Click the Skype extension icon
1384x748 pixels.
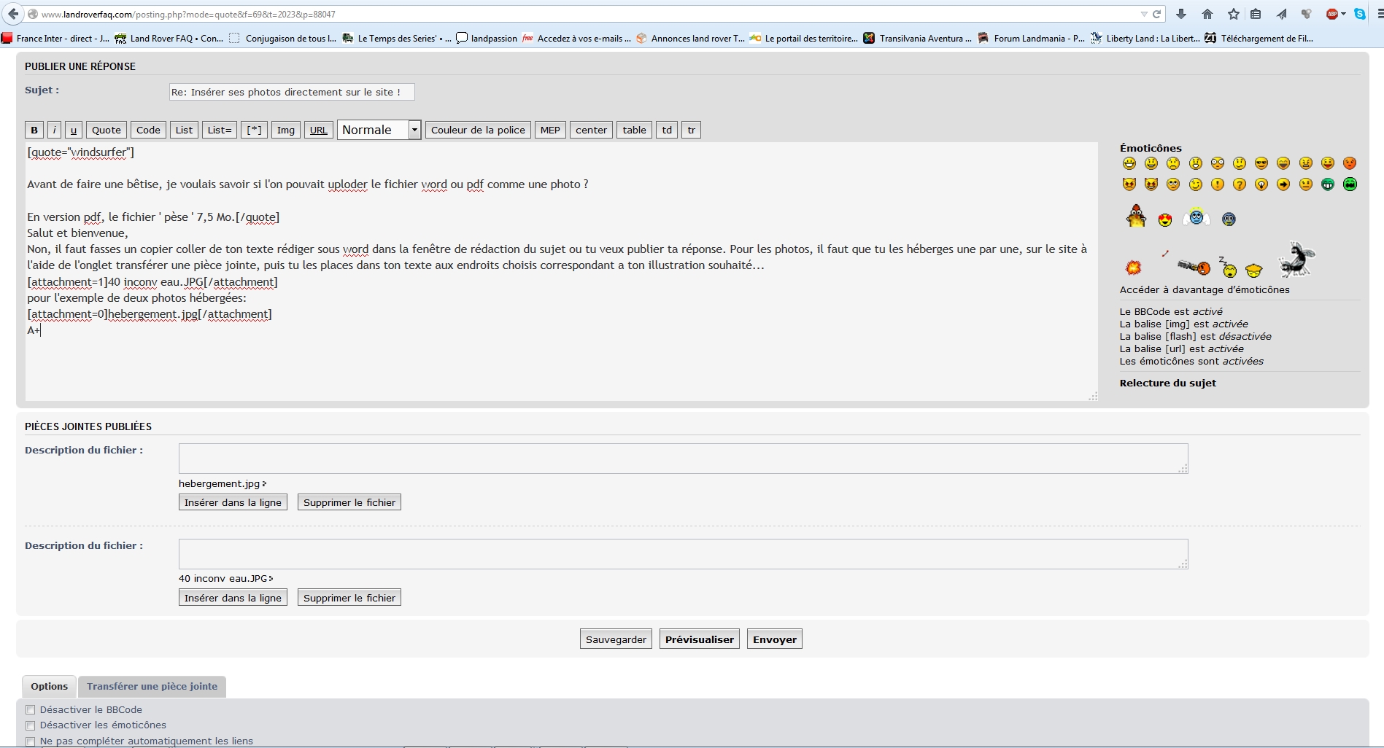1360,14
